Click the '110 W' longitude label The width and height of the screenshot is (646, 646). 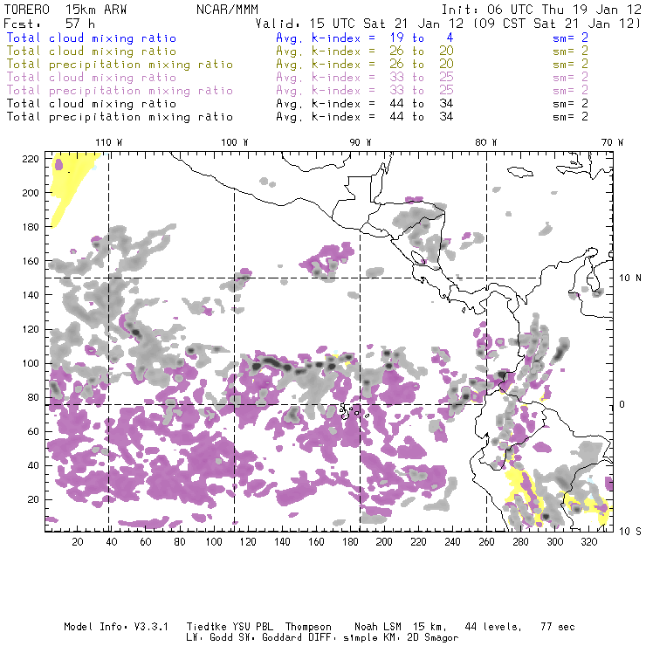pyautogui.click(x=109, y=142)
